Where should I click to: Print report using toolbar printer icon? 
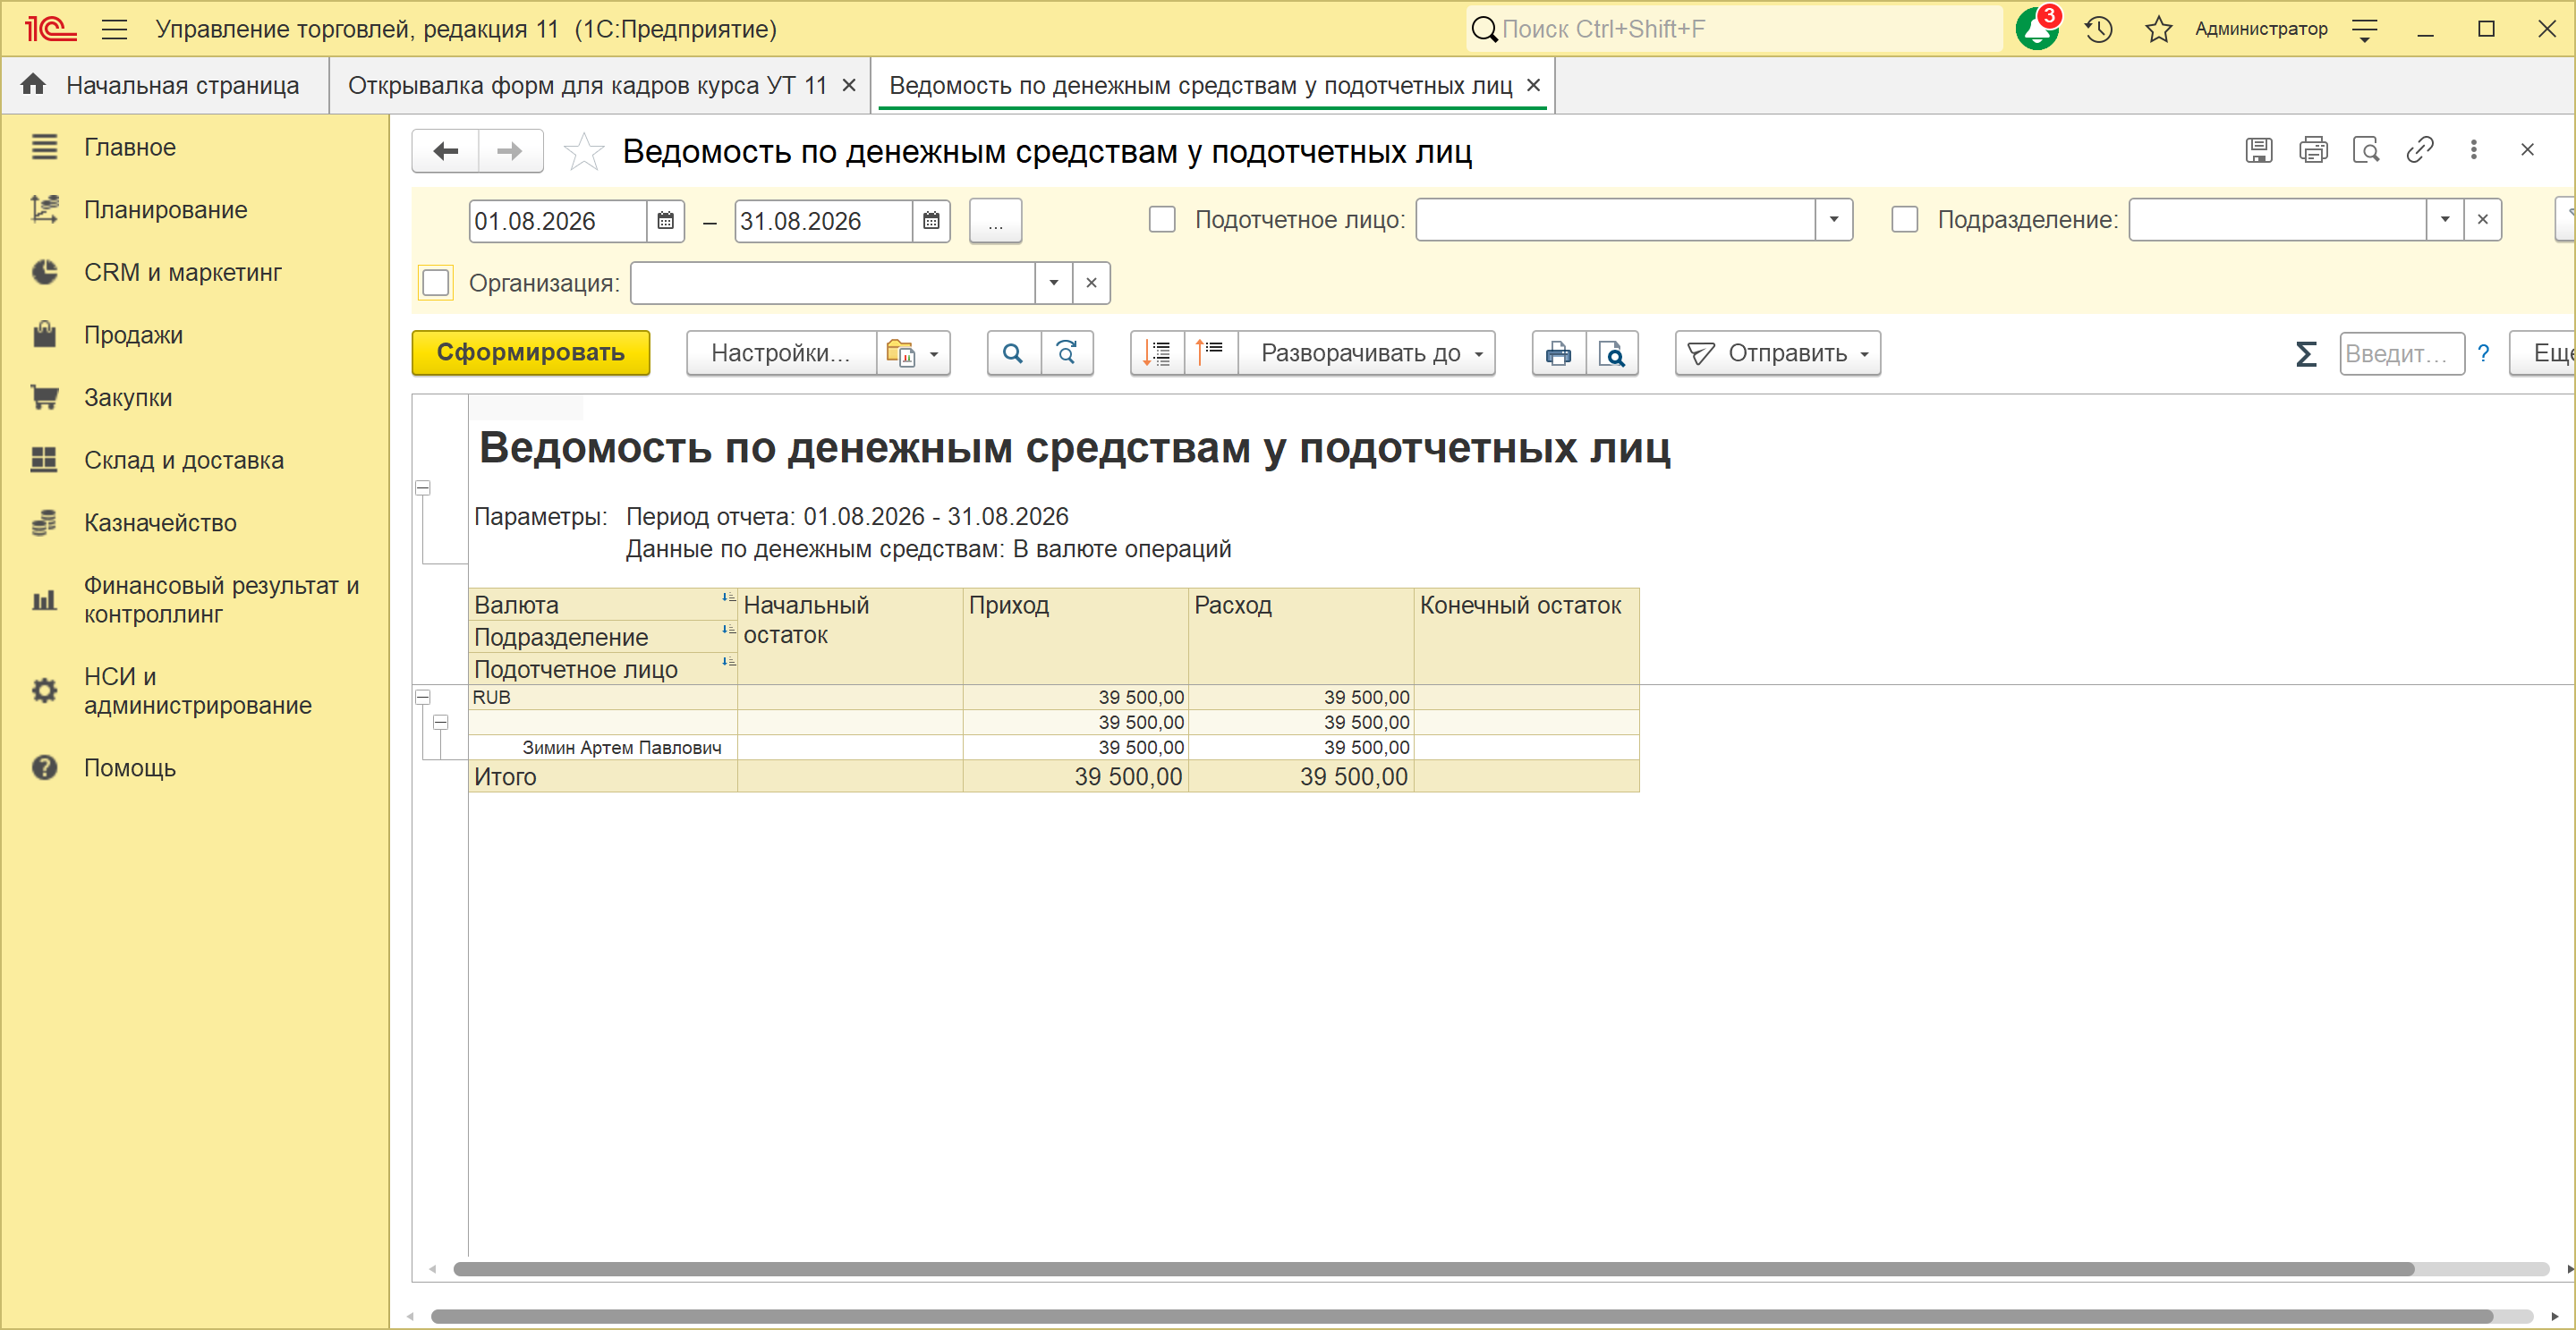click(1558, 352)
